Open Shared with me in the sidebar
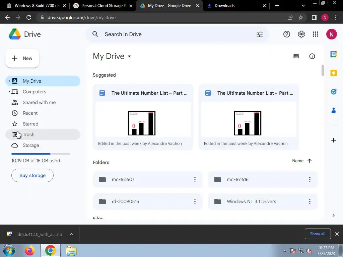 [43, 102]
